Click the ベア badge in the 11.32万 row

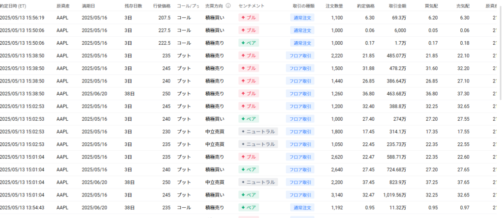tap(249, 207)
